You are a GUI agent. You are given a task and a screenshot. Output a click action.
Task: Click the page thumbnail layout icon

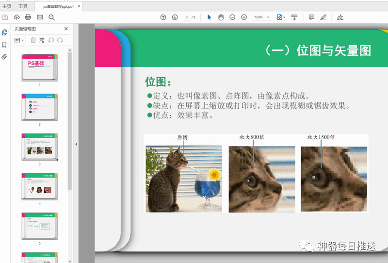pos(42,40)
